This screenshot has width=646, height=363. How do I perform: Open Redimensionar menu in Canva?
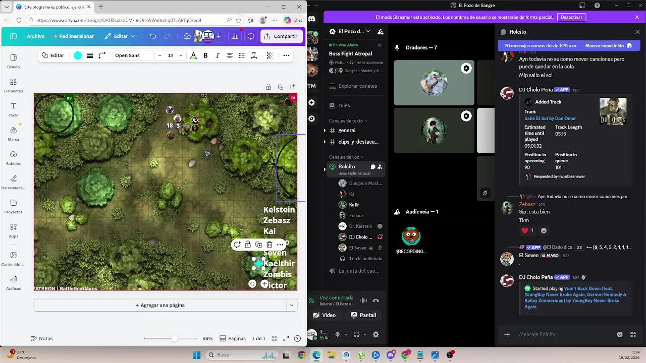[73, 36]
